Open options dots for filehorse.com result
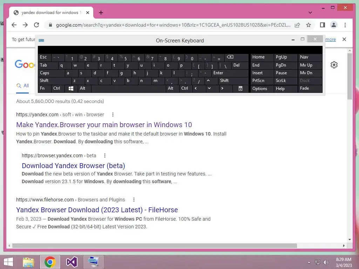 [x=134, y=200]
